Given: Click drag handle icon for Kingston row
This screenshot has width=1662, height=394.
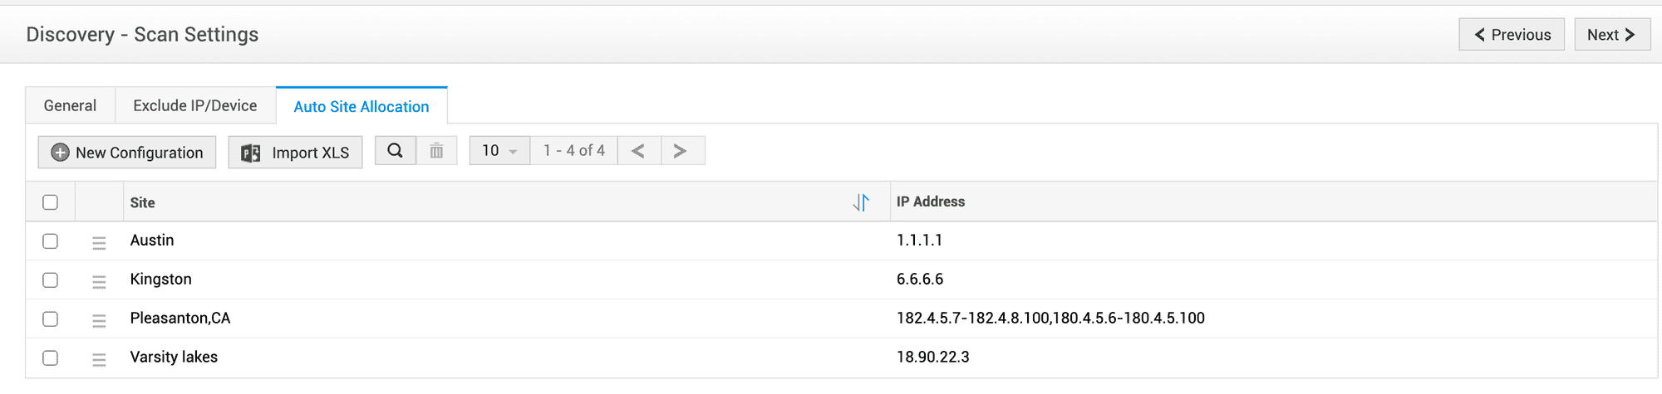Looking at the screenshot, I should [x=99, y=282].
